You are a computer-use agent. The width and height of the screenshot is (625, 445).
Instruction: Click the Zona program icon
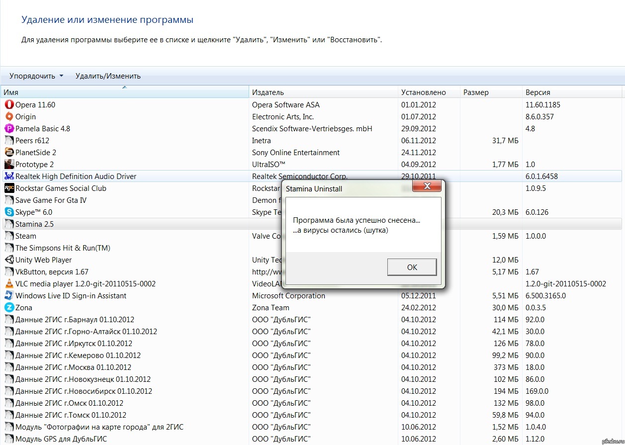click(x=9, y=307)
